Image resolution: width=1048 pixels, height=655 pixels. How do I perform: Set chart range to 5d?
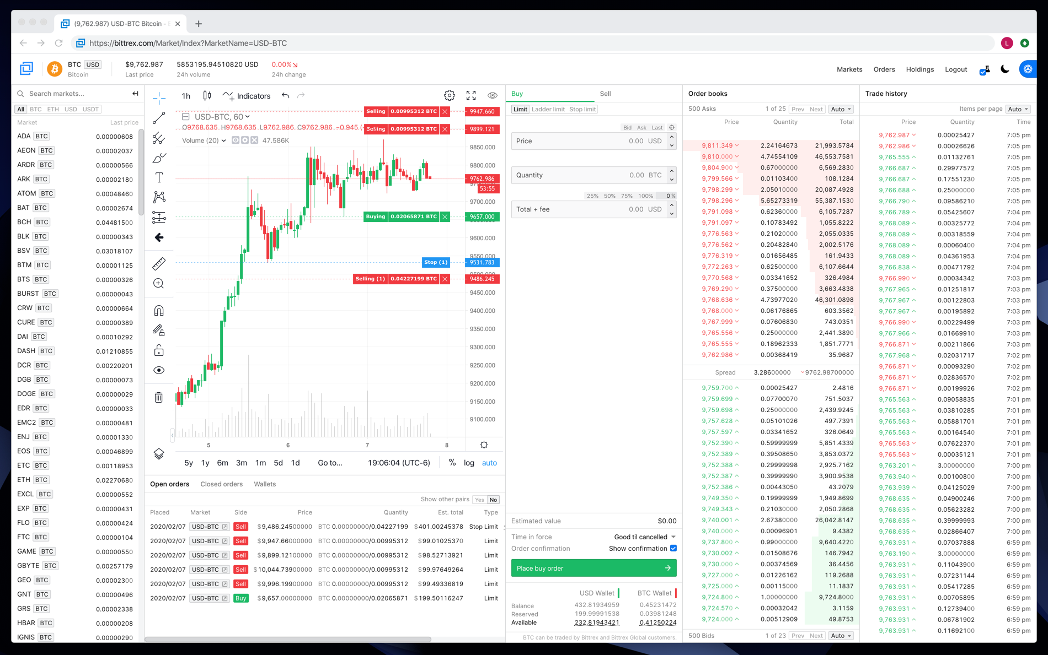pyautogui.click(x=278, y=463)
